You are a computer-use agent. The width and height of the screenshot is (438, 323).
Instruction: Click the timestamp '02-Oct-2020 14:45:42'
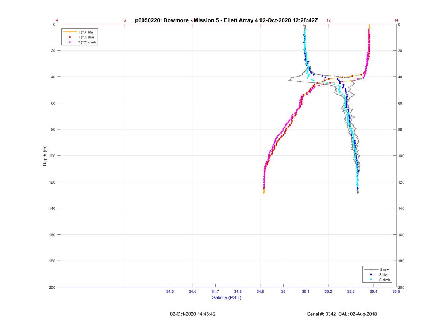click(193, 314)
